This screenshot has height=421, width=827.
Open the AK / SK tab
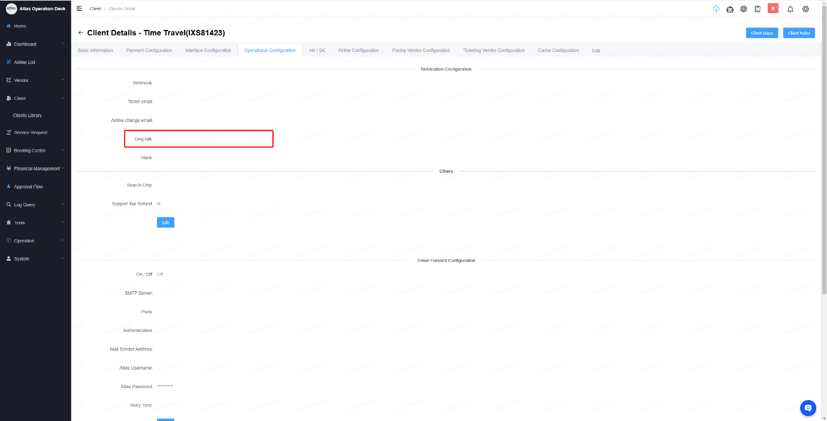(x=316, y=50)
